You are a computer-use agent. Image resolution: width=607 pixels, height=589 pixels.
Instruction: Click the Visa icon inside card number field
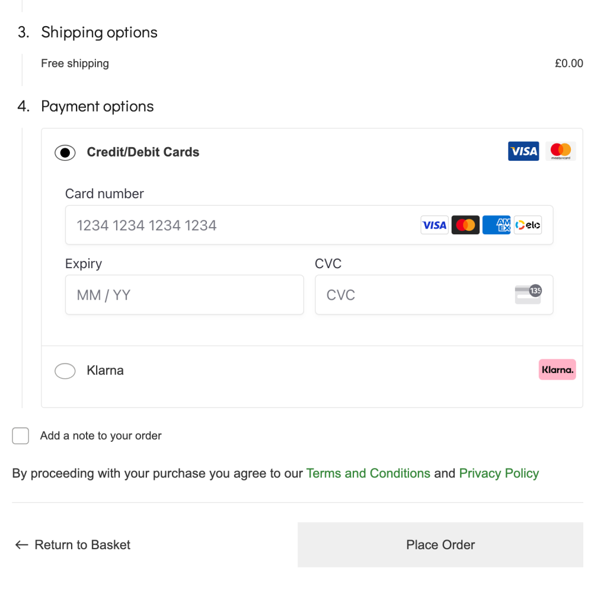pos(435,225)
